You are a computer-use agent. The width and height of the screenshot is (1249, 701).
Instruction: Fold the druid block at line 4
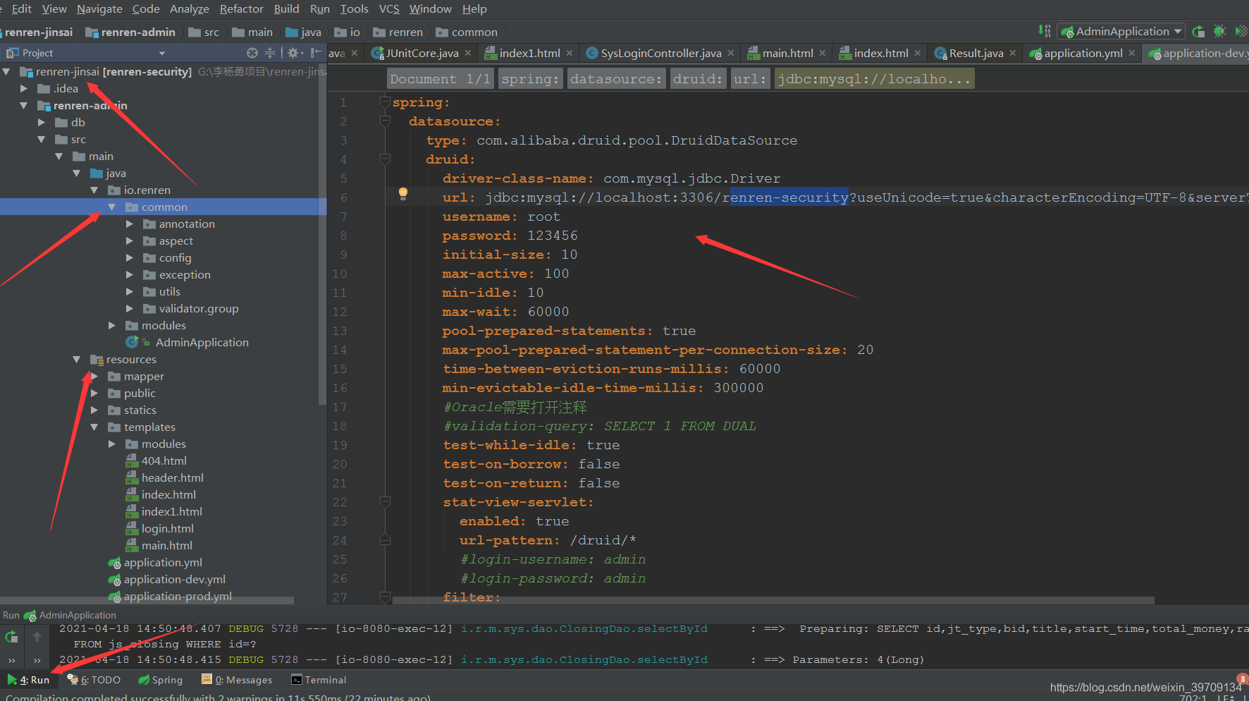click(385, 159)
